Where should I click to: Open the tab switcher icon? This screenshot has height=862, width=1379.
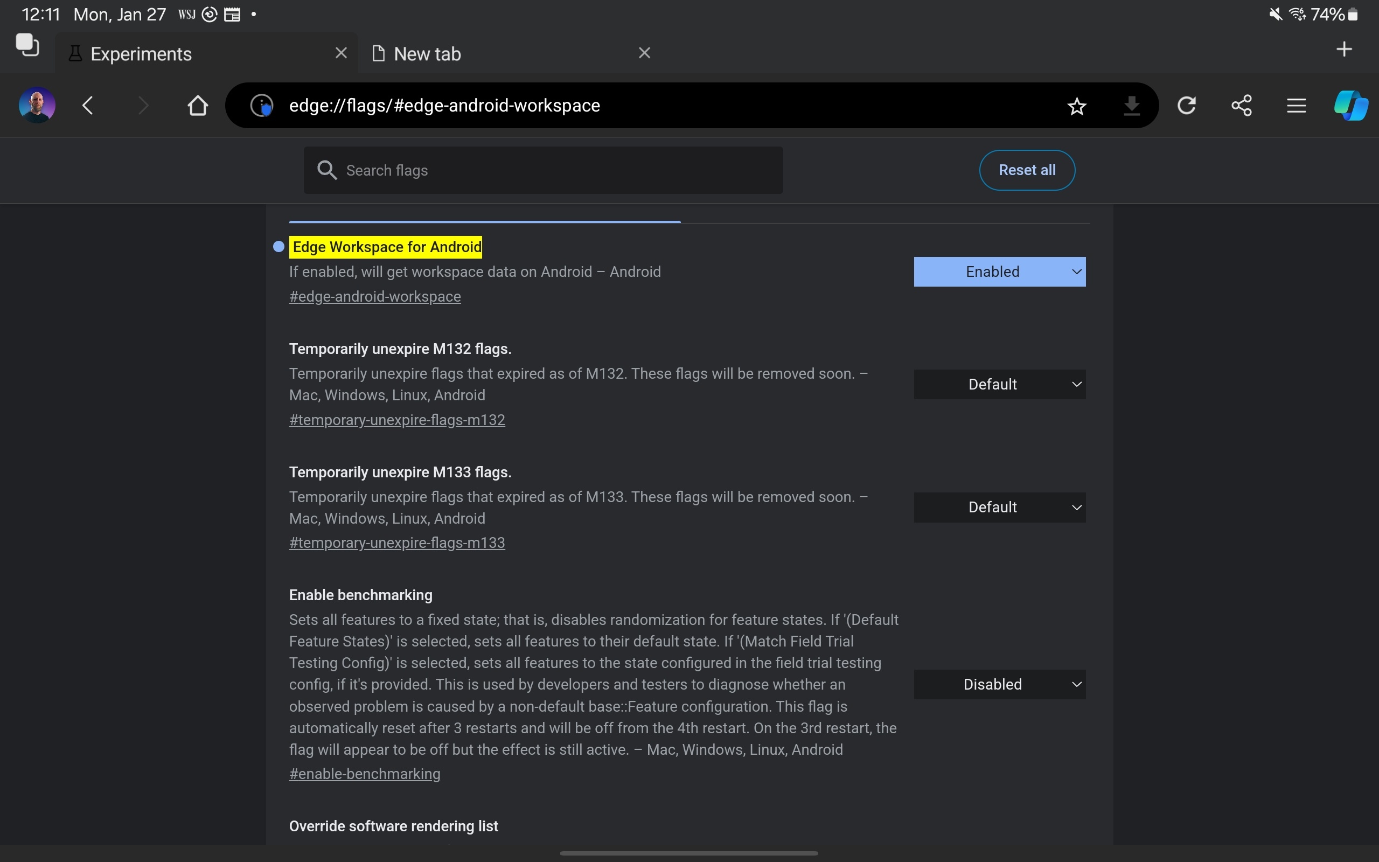(x=27, y=45)
